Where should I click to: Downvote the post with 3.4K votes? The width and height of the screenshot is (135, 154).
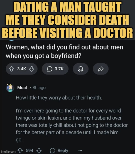(x=32, y=69)
